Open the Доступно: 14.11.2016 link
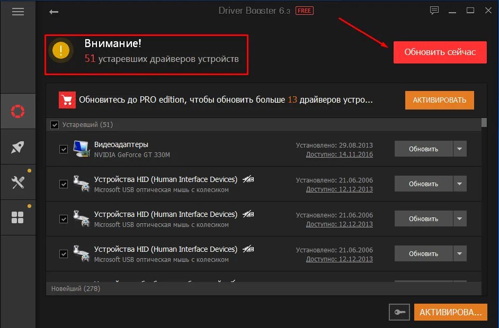This screenshot has height=328, width=499. tap(339, 154)
